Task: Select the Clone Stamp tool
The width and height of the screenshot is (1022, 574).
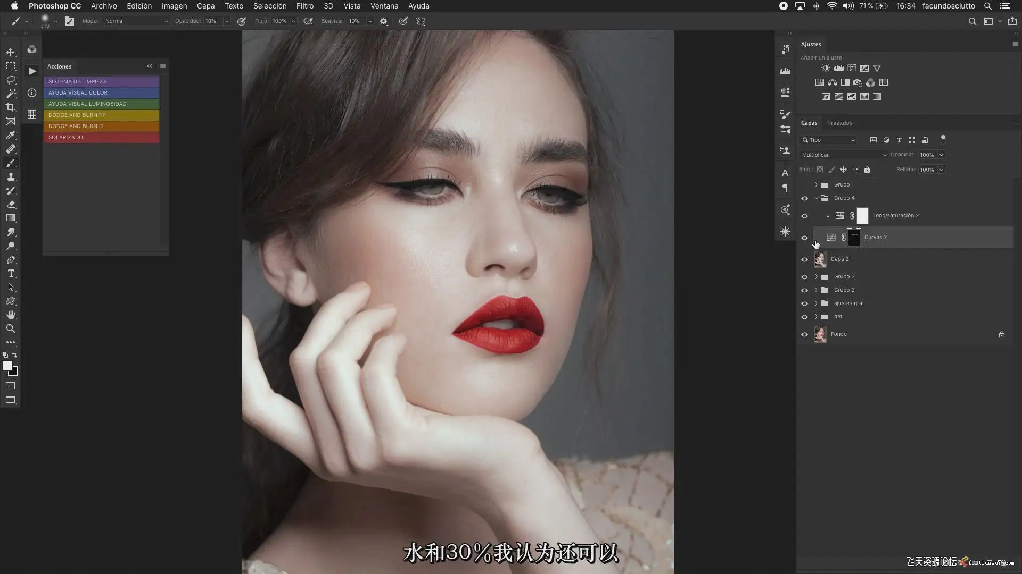Action: click(11, 176)
